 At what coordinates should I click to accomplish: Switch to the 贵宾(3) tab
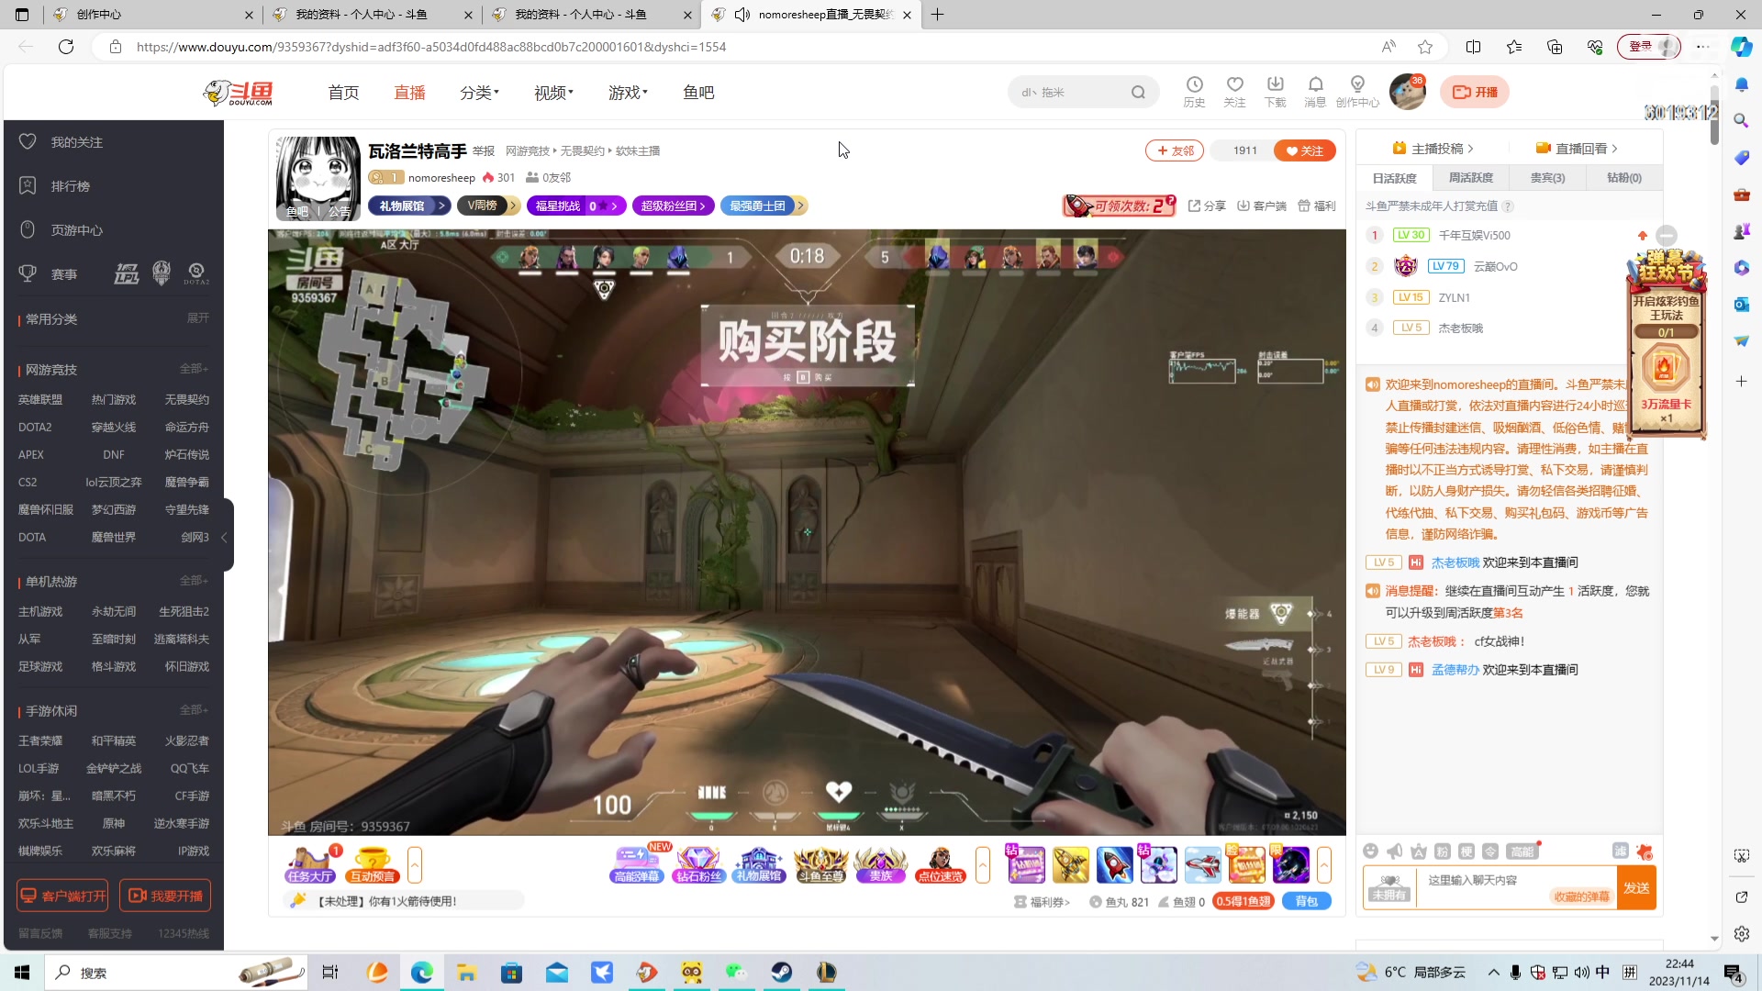pos(1547,178)
